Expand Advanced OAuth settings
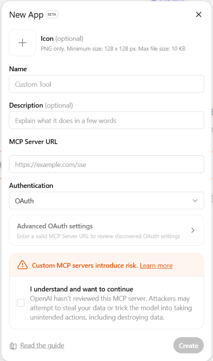 click(106, 230)
